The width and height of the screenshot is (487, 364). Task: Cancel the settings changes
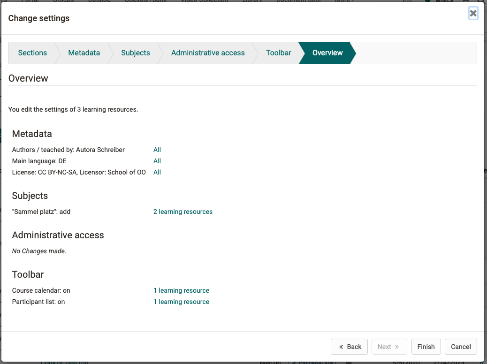click(460, 347)
